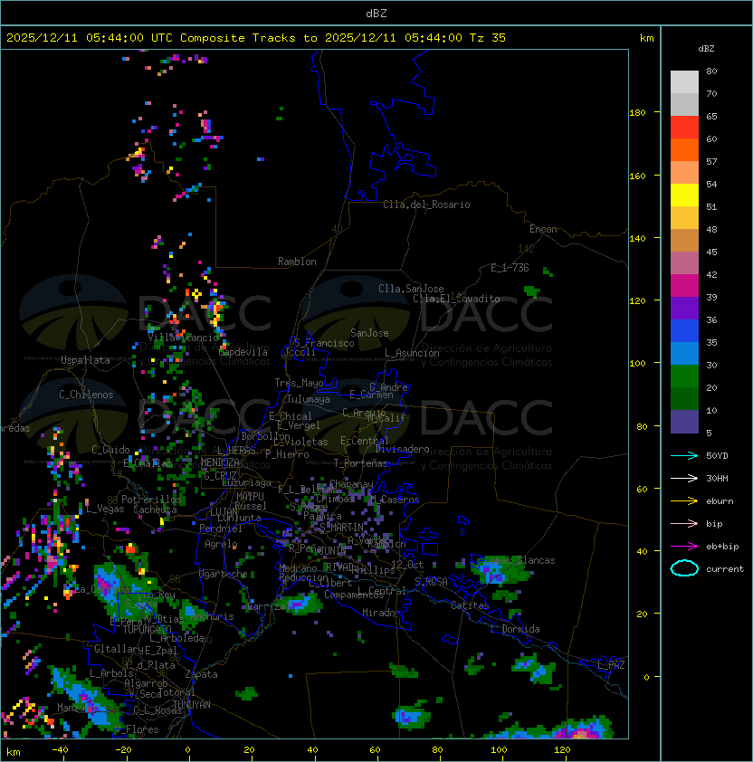Click the S_MARTIN label

[x=342, y=528]
